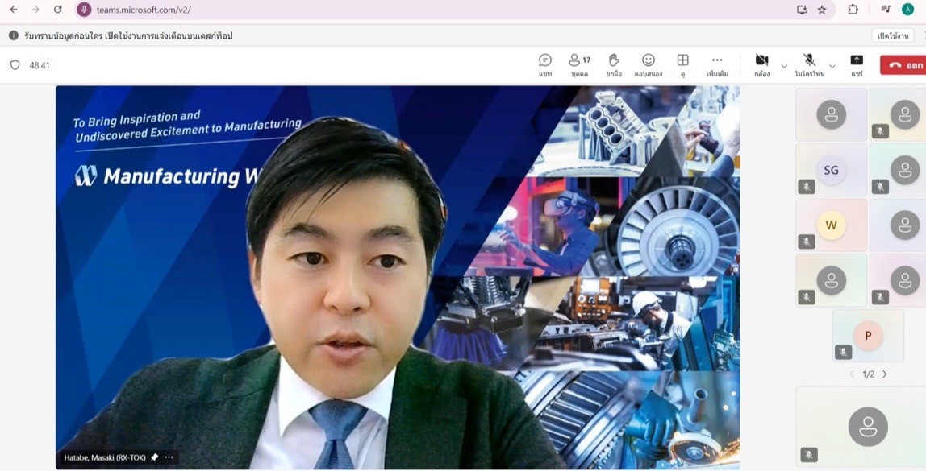Show the people list with 17 participants
The image size is (926, 471).
pos(579,65)
